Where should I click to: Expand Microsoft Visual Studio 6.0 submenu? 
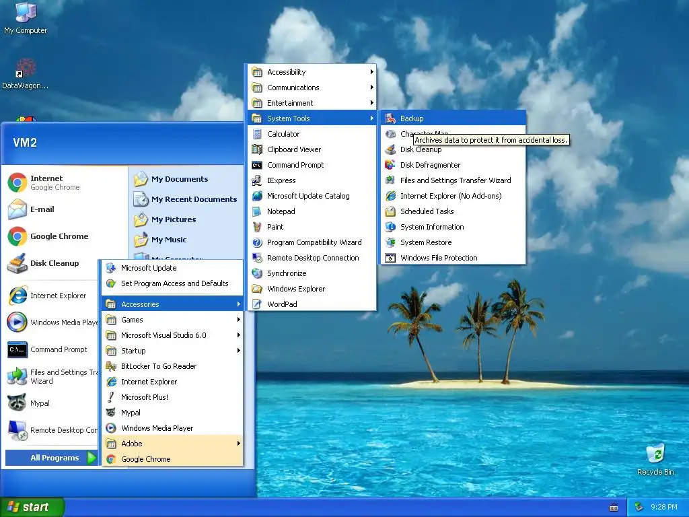(173, 335)
